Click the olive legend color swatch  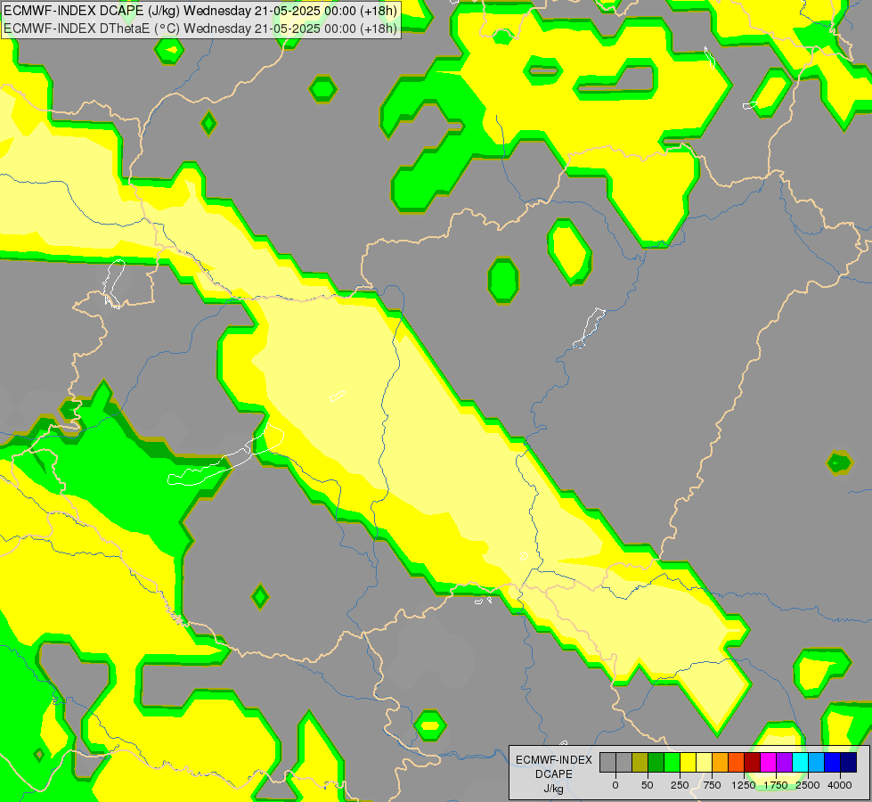click(640, 763)
